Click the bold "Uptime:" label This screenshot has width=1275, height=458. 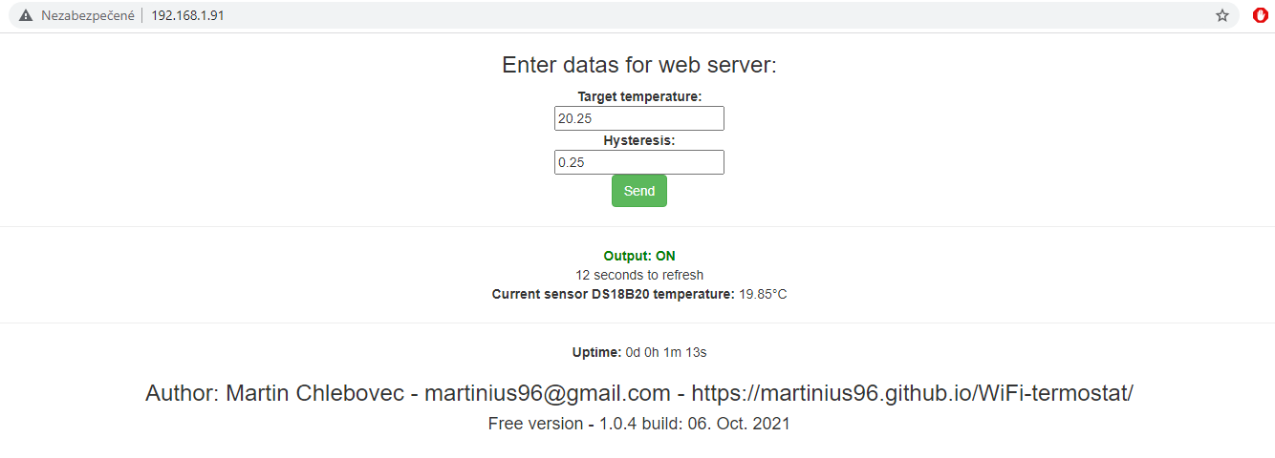596,352
